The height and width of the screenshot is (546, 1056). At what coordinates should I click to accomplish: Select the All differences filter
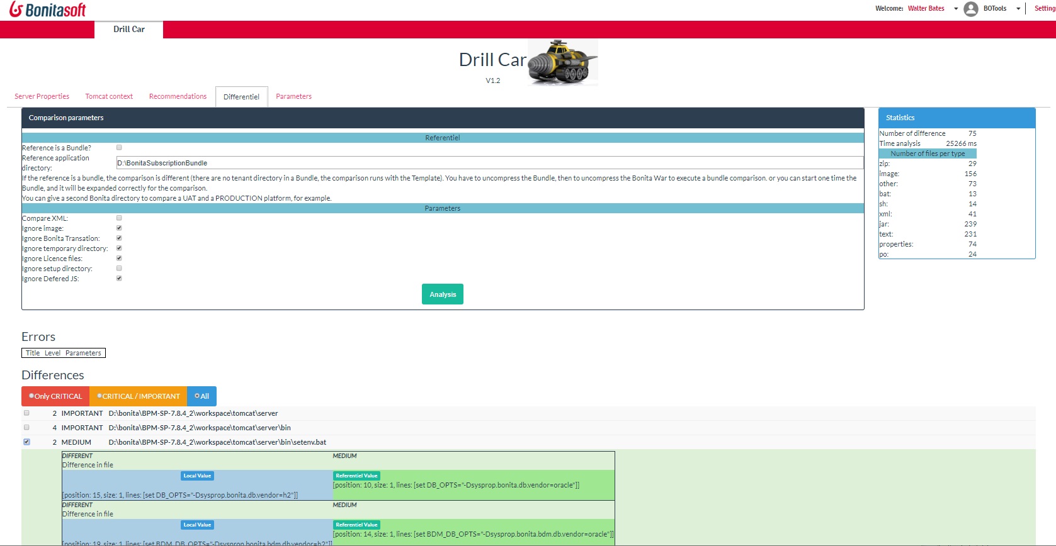(x=202, y=396)
